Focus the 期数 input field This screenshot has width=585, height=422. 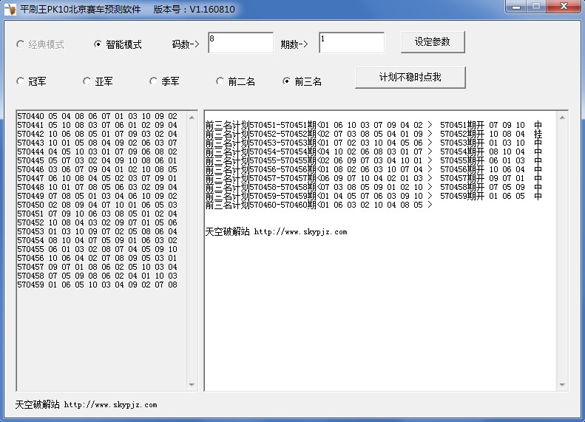click(x=351, y=43)
